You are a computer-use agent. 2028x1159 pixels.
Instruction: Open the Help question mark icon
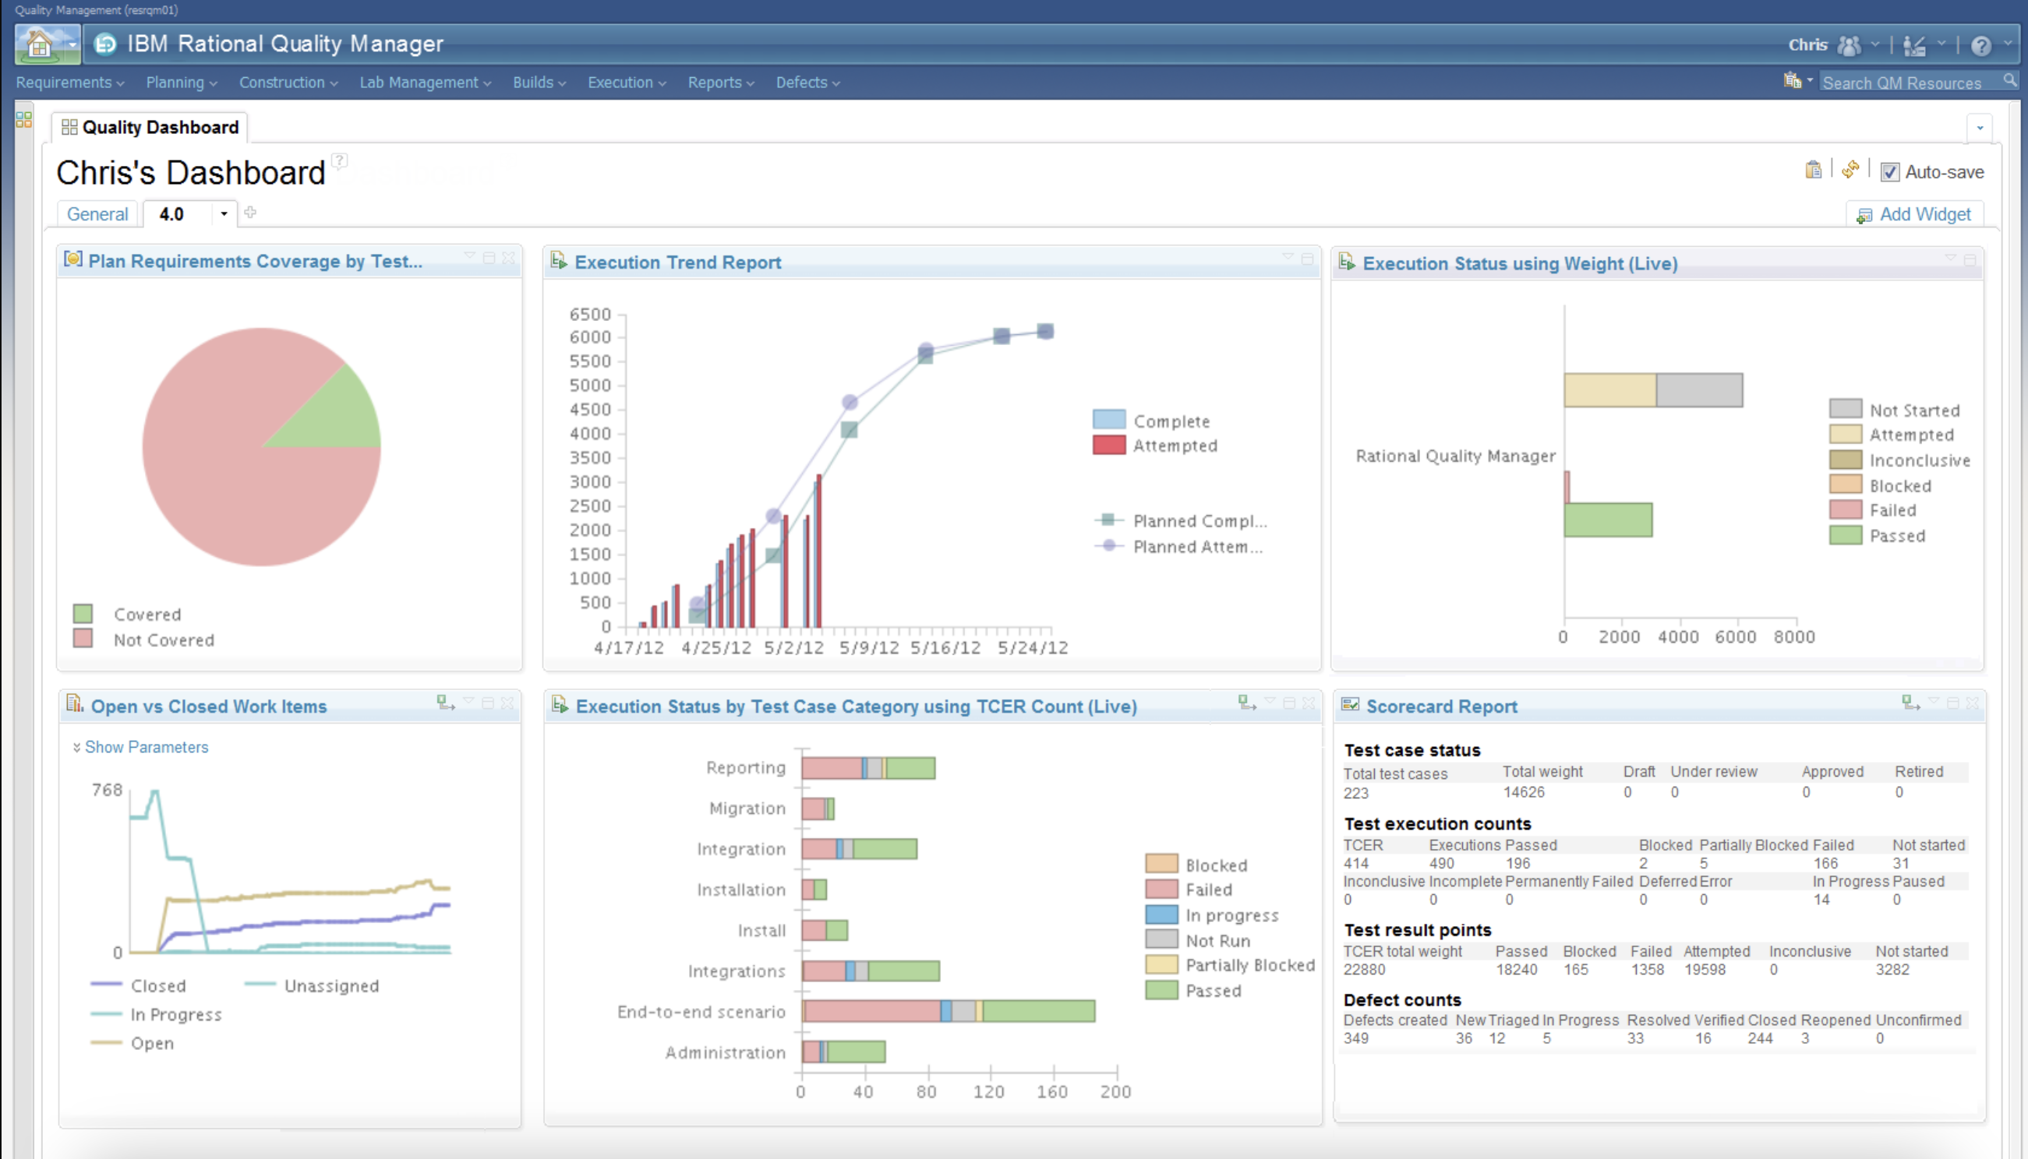pyautogui.click(x=1980, y=45)
